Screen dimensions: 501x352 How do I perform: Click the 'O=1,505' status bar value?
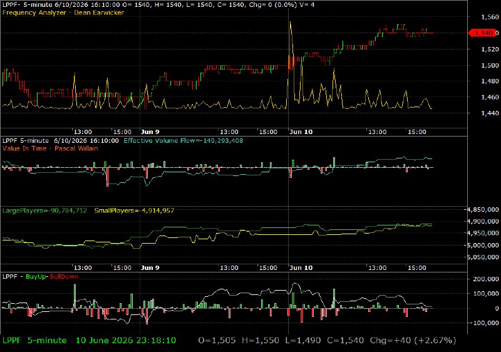pyautogui.click(x=217, y=341)
